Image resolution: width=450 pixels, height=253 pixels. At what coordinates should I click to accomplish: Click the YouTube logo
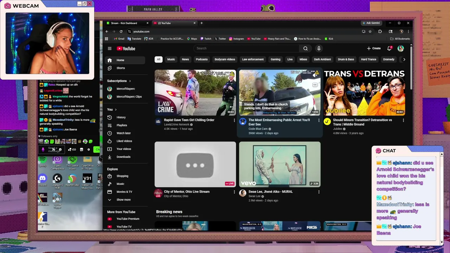pos(126,48)
